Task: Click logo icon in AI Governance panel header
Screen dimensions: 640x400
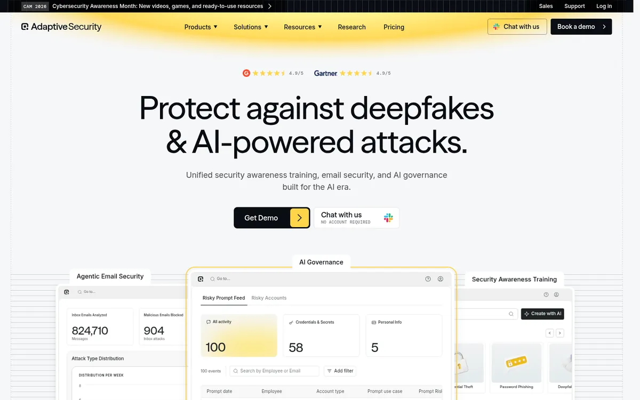Action: point(201,279)
